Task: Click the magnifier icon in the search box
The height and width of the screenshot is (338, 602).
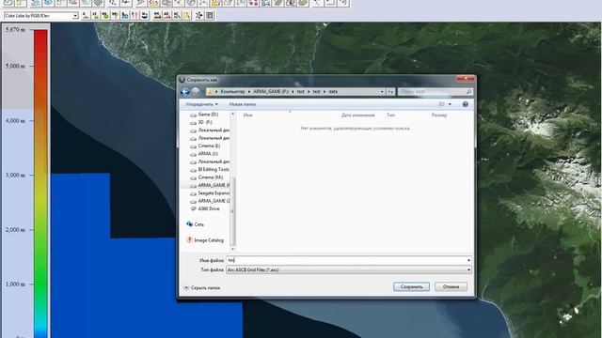Action: [468, 92]
